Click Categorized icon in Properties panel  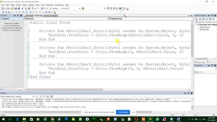[x=196, y=72]
